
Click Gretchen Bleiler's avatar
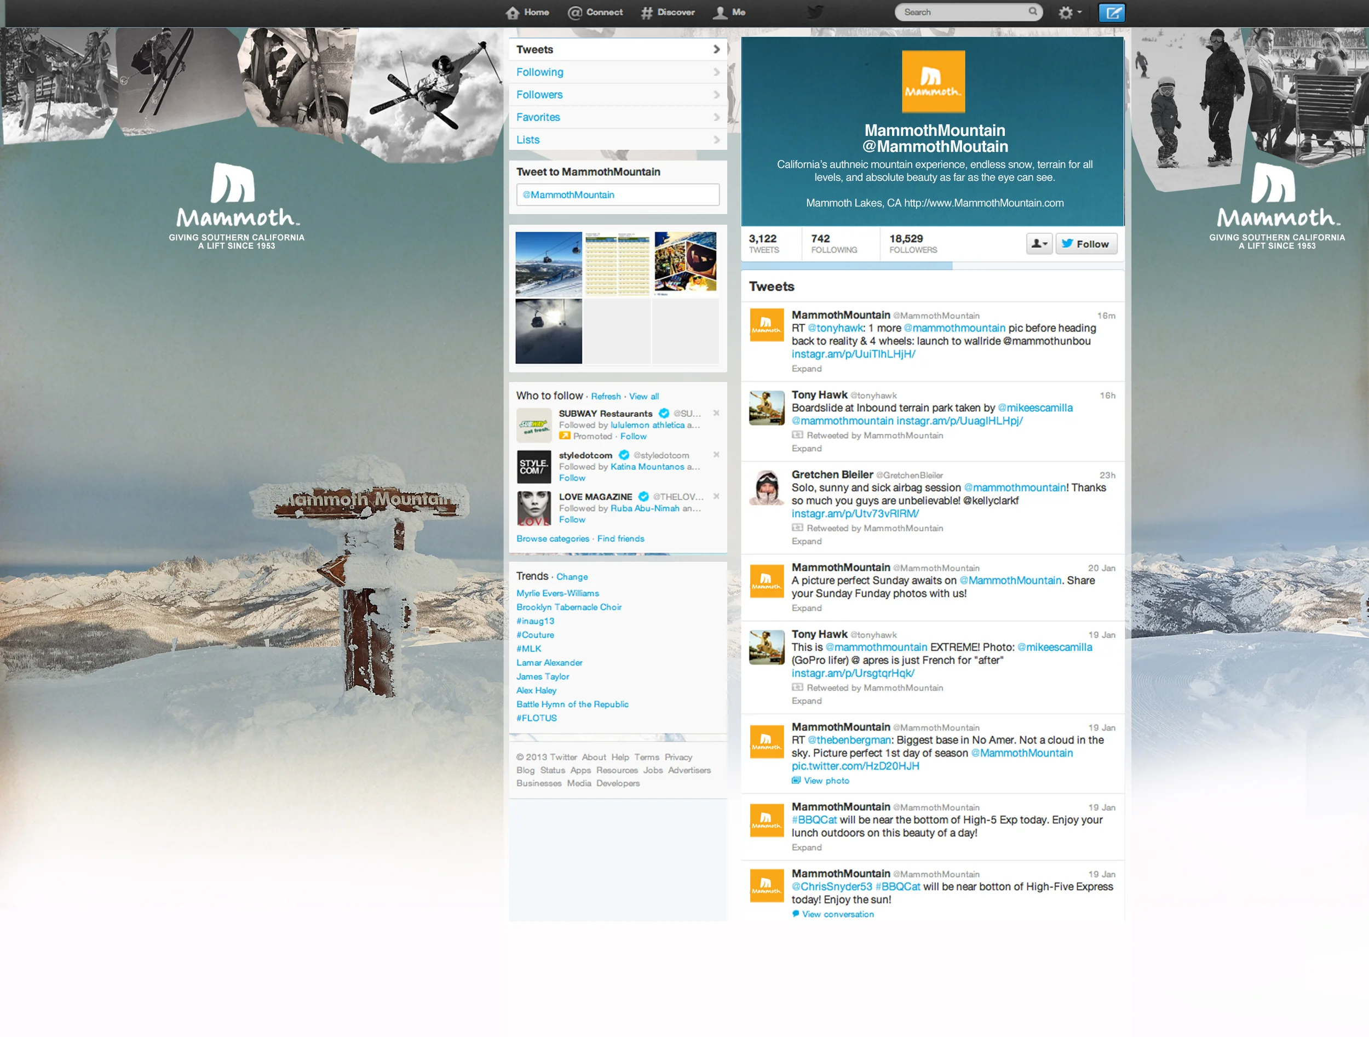click(766, 488)
